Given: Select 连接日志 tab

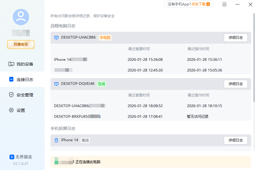Looking at the screenshot, I should coord(22,79).
